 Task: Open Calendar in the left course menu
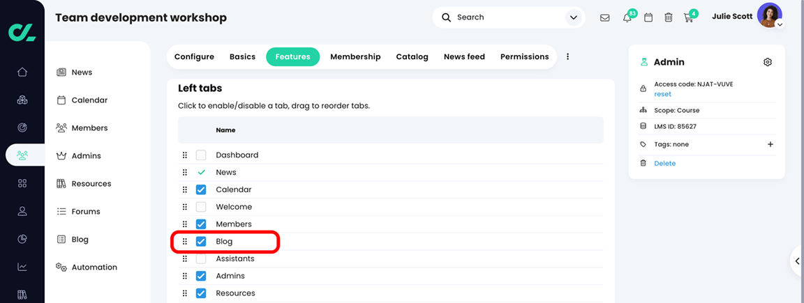[x=82, y=100]
